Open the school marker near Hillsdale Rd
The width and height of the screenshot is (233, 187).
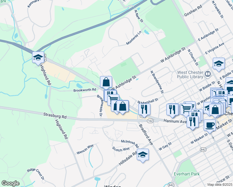coord(143,155)
